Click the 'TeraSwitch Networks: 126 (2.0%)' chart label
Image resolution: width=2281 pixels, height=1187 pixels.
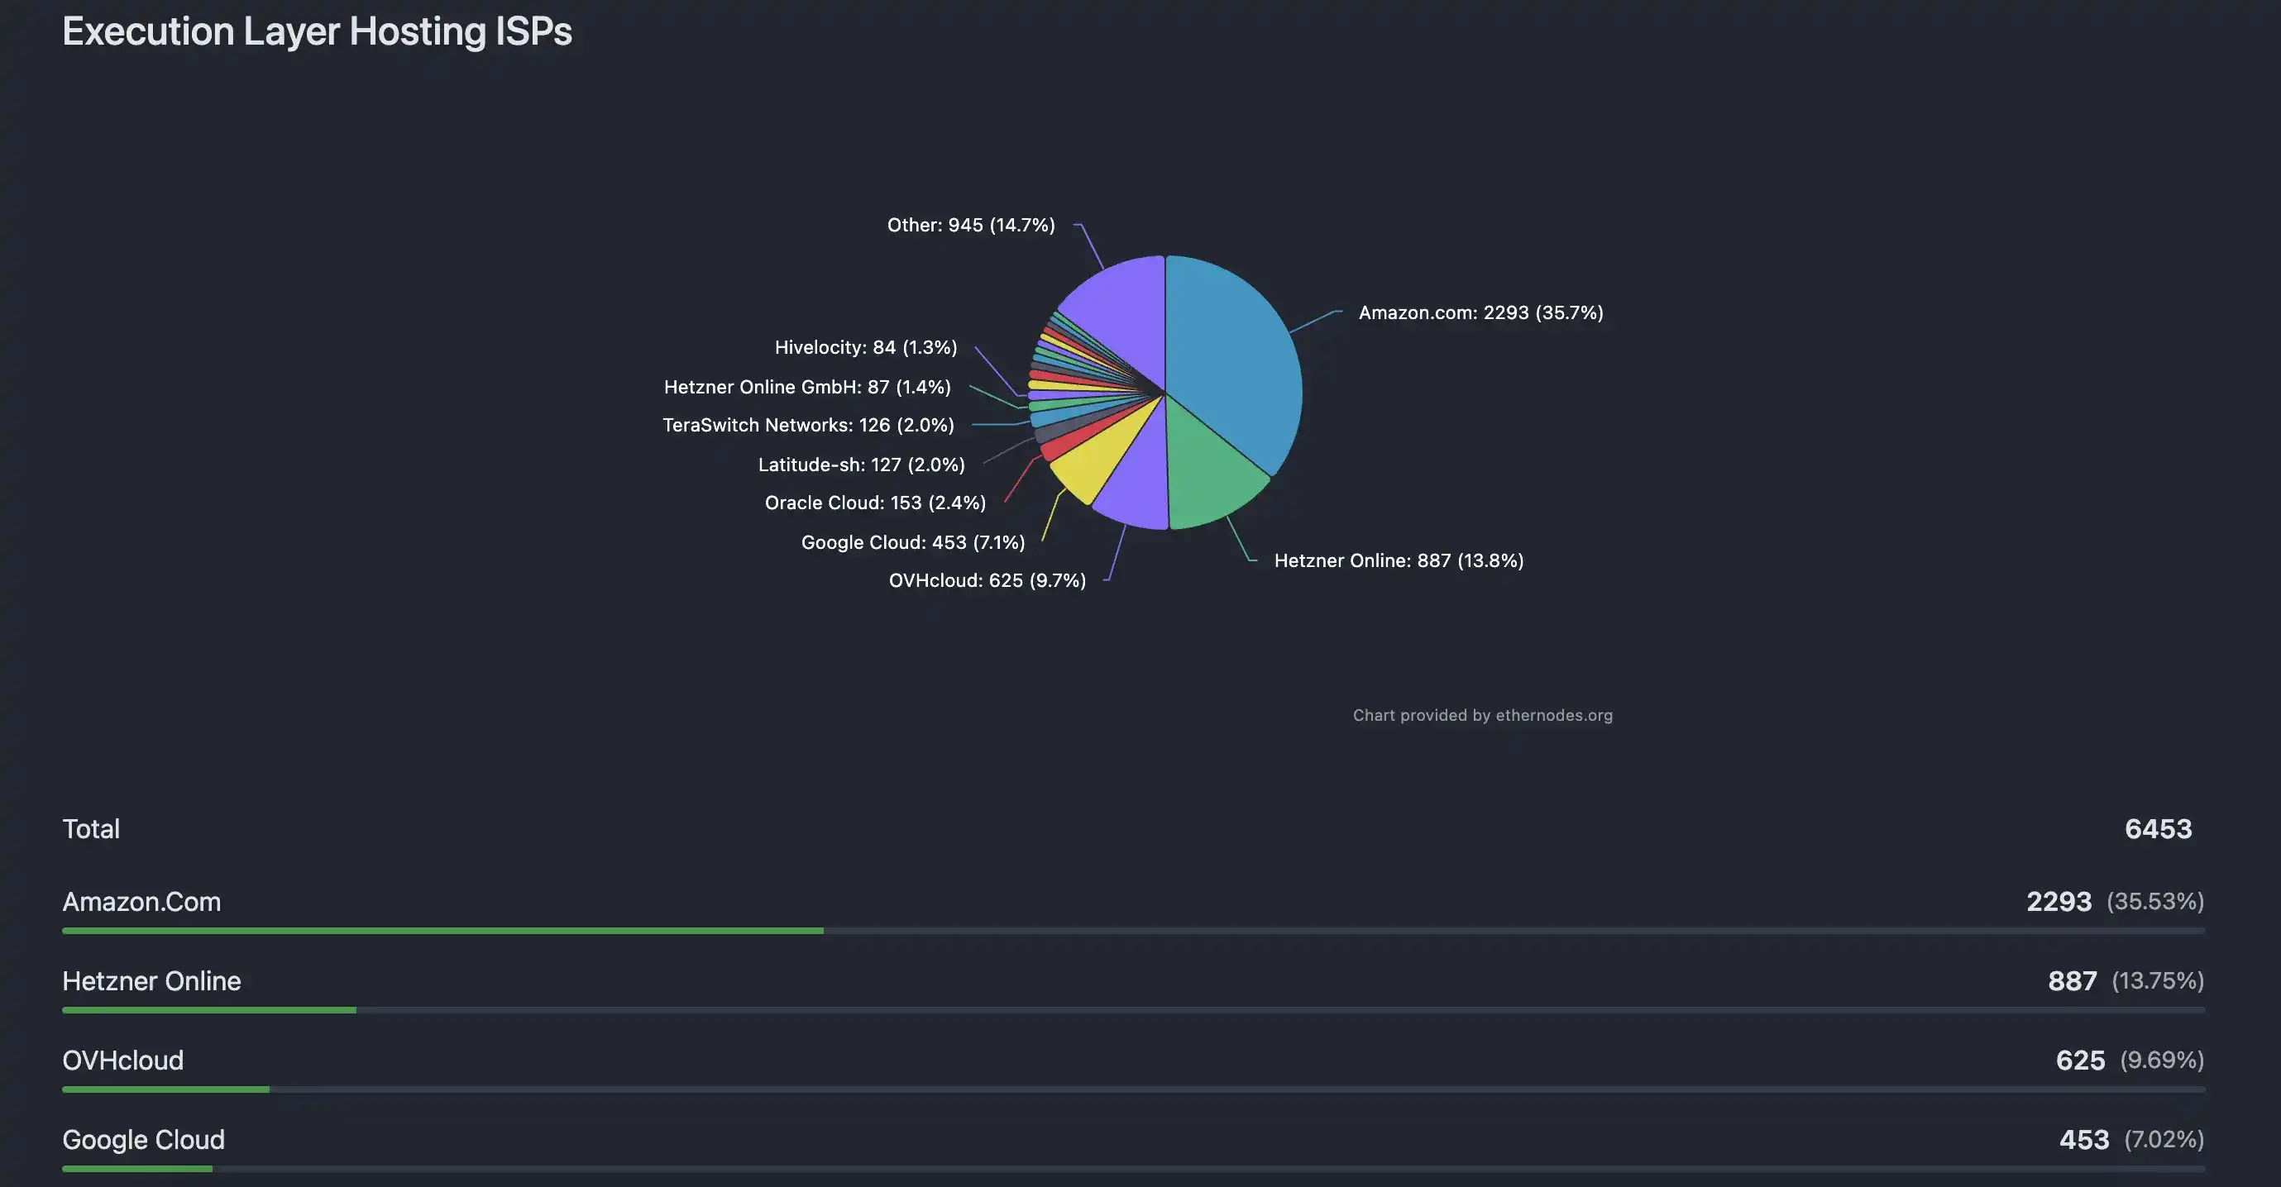tap(807, 425)
